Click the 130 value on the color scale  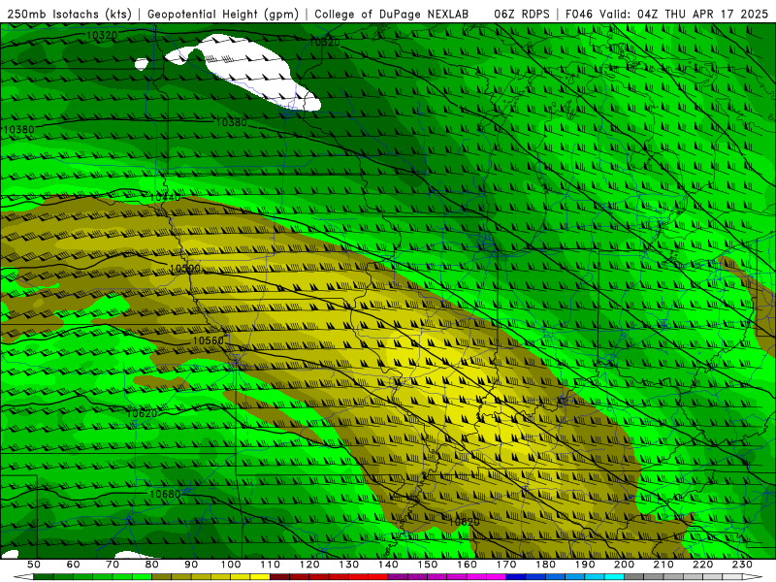(x=349, y=565)
